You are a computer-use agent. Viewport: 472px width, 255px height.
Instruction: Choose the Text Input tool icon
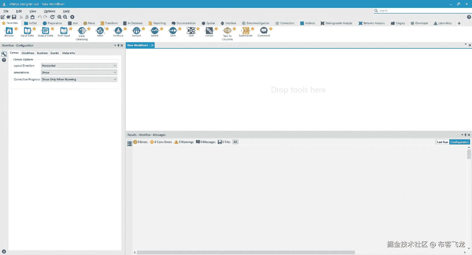[63, 31]
